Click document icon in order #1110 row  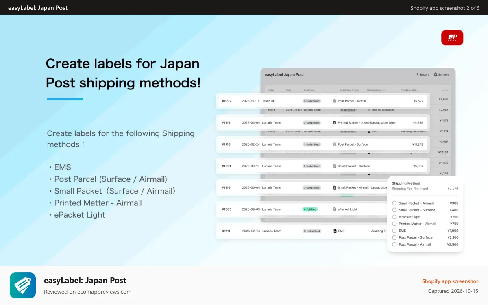pyautogui.click(x=335, y=144)
